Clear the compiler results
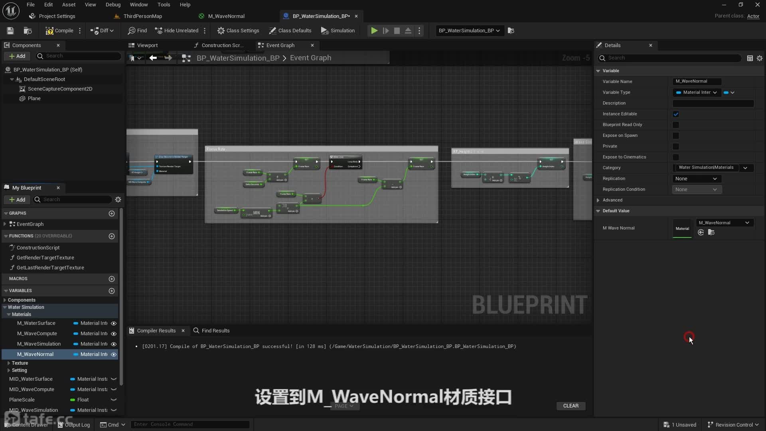766x431 pixels. (571, 406)
